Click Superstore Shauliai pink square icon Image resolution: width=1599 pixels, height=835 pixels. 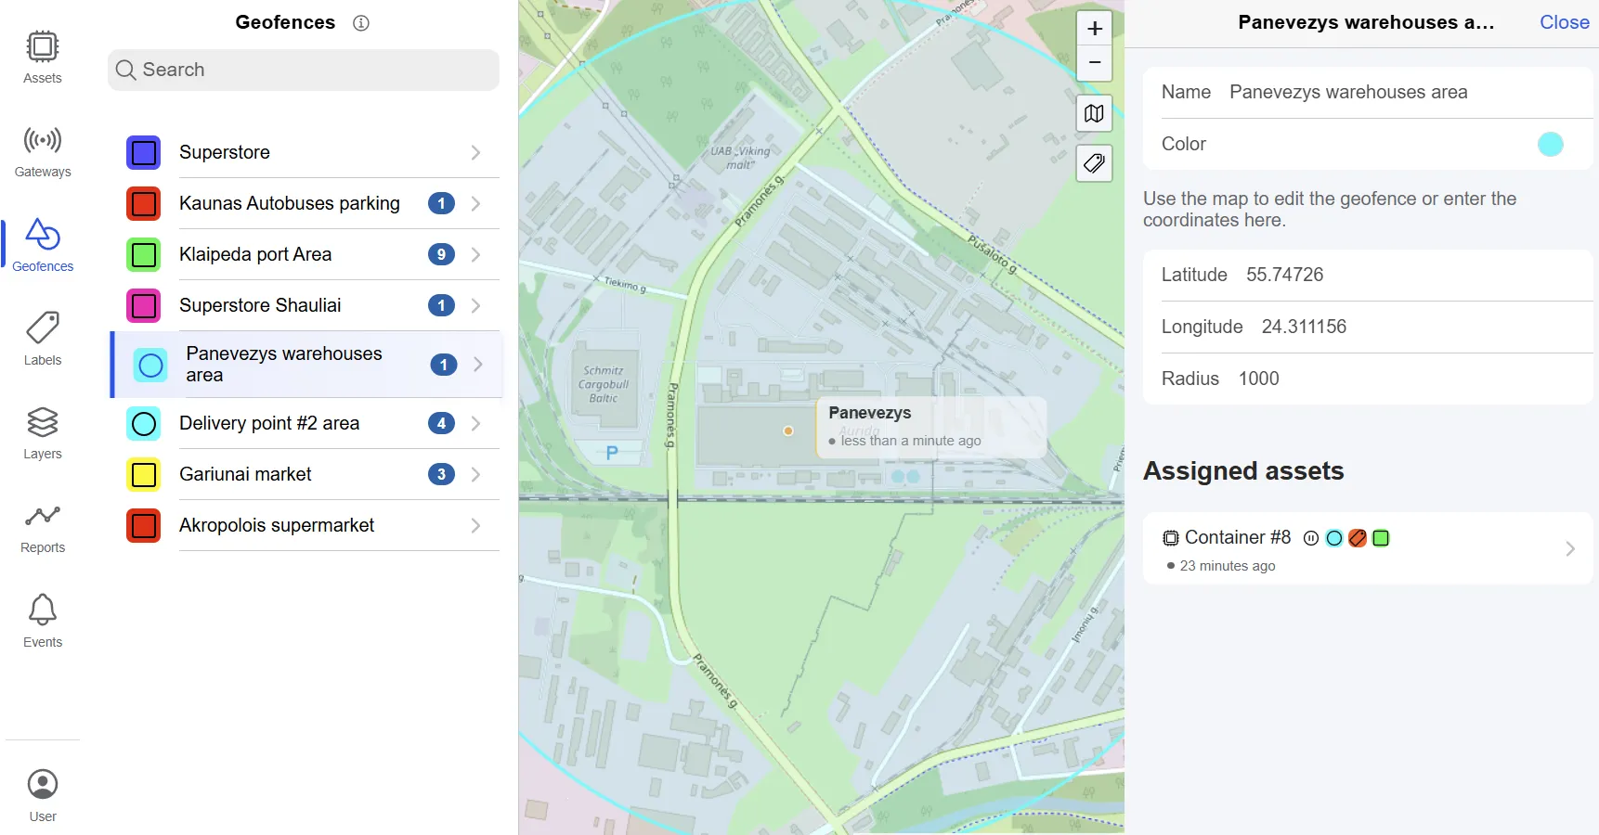coord(144,305)
